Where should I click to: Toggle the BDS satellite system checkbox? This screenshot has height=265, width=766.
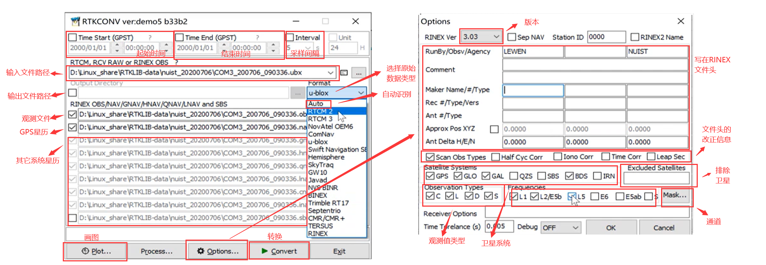point(569,176)
